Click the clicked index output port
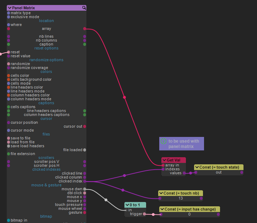The width and height of the screenshot is (257, 223). pos(85,181)
